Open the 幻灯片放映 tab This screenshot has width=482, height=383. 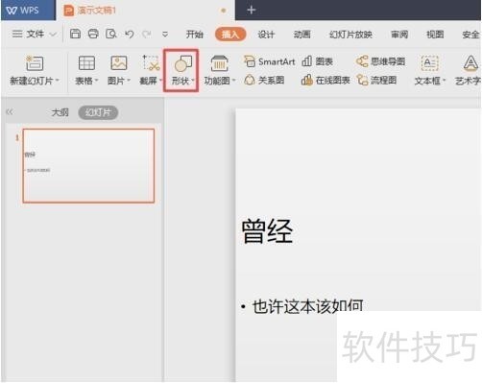[350, 35]
